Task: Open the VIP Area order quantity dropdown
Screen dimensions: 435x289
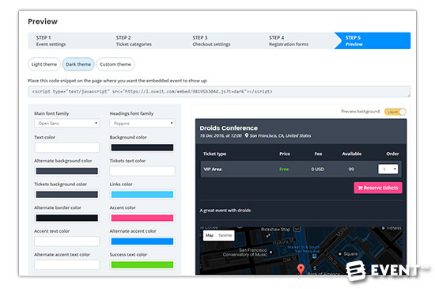Action: pyautogui.click(x=388, y=169)
